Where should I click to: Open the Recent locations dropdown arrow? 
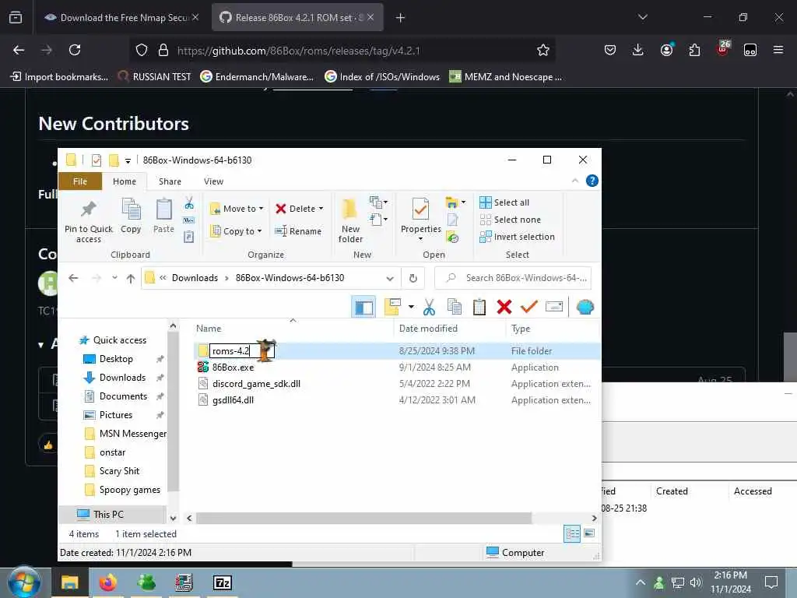tap(115, 278)
